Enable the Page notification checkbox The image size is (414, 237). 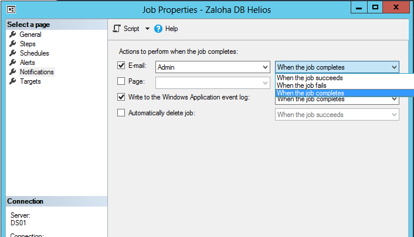(121, 81)
